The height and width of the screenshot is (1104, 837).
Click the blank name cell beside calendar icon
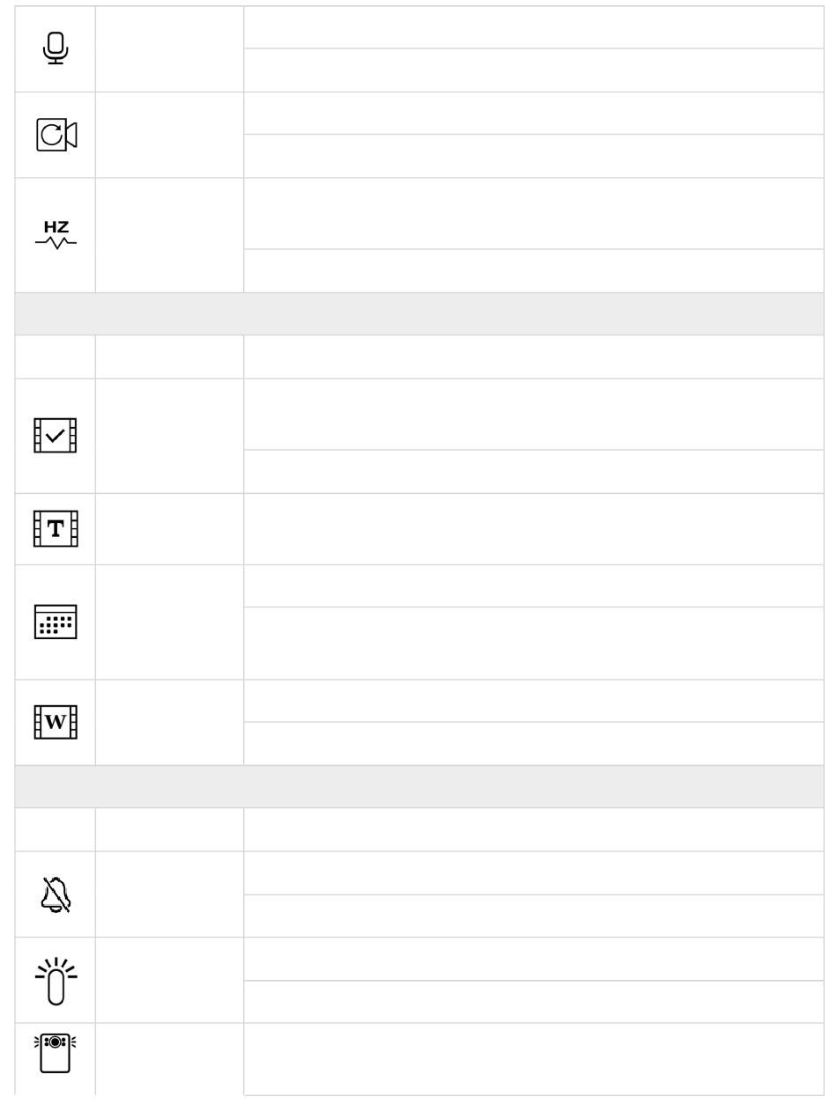(169, 622)
